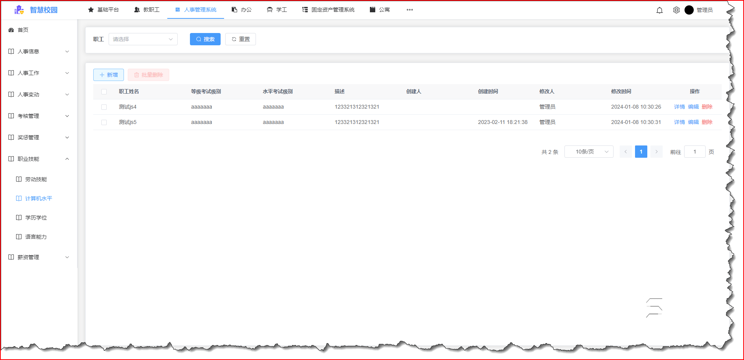This screenshot has height=360, width=744.
Task: Click the notification bell icon
Action: click(659, 10)
